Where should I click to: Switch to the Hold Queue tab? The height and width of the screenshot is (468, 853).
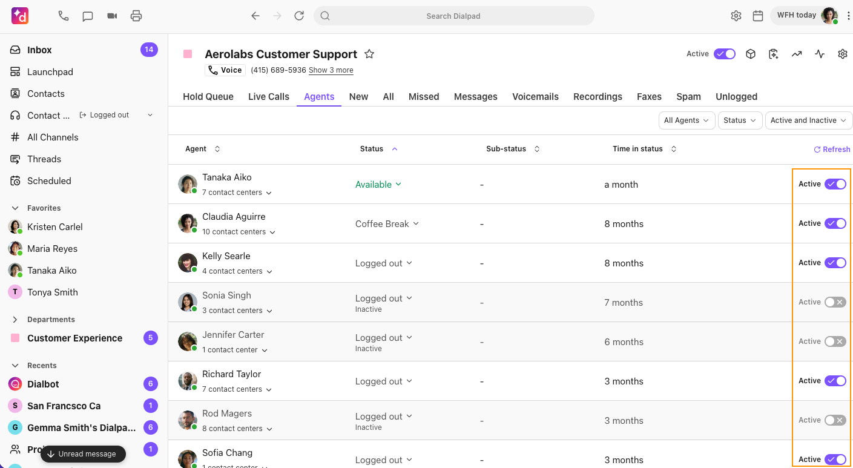[208, 97]
